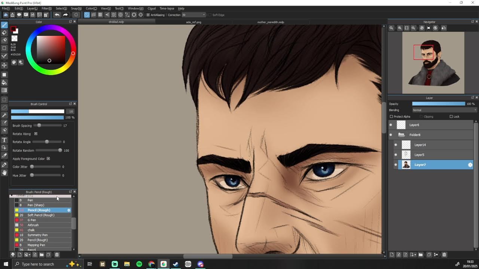
Task: Select the G Pen brush
Action: (x=42, y=220)
